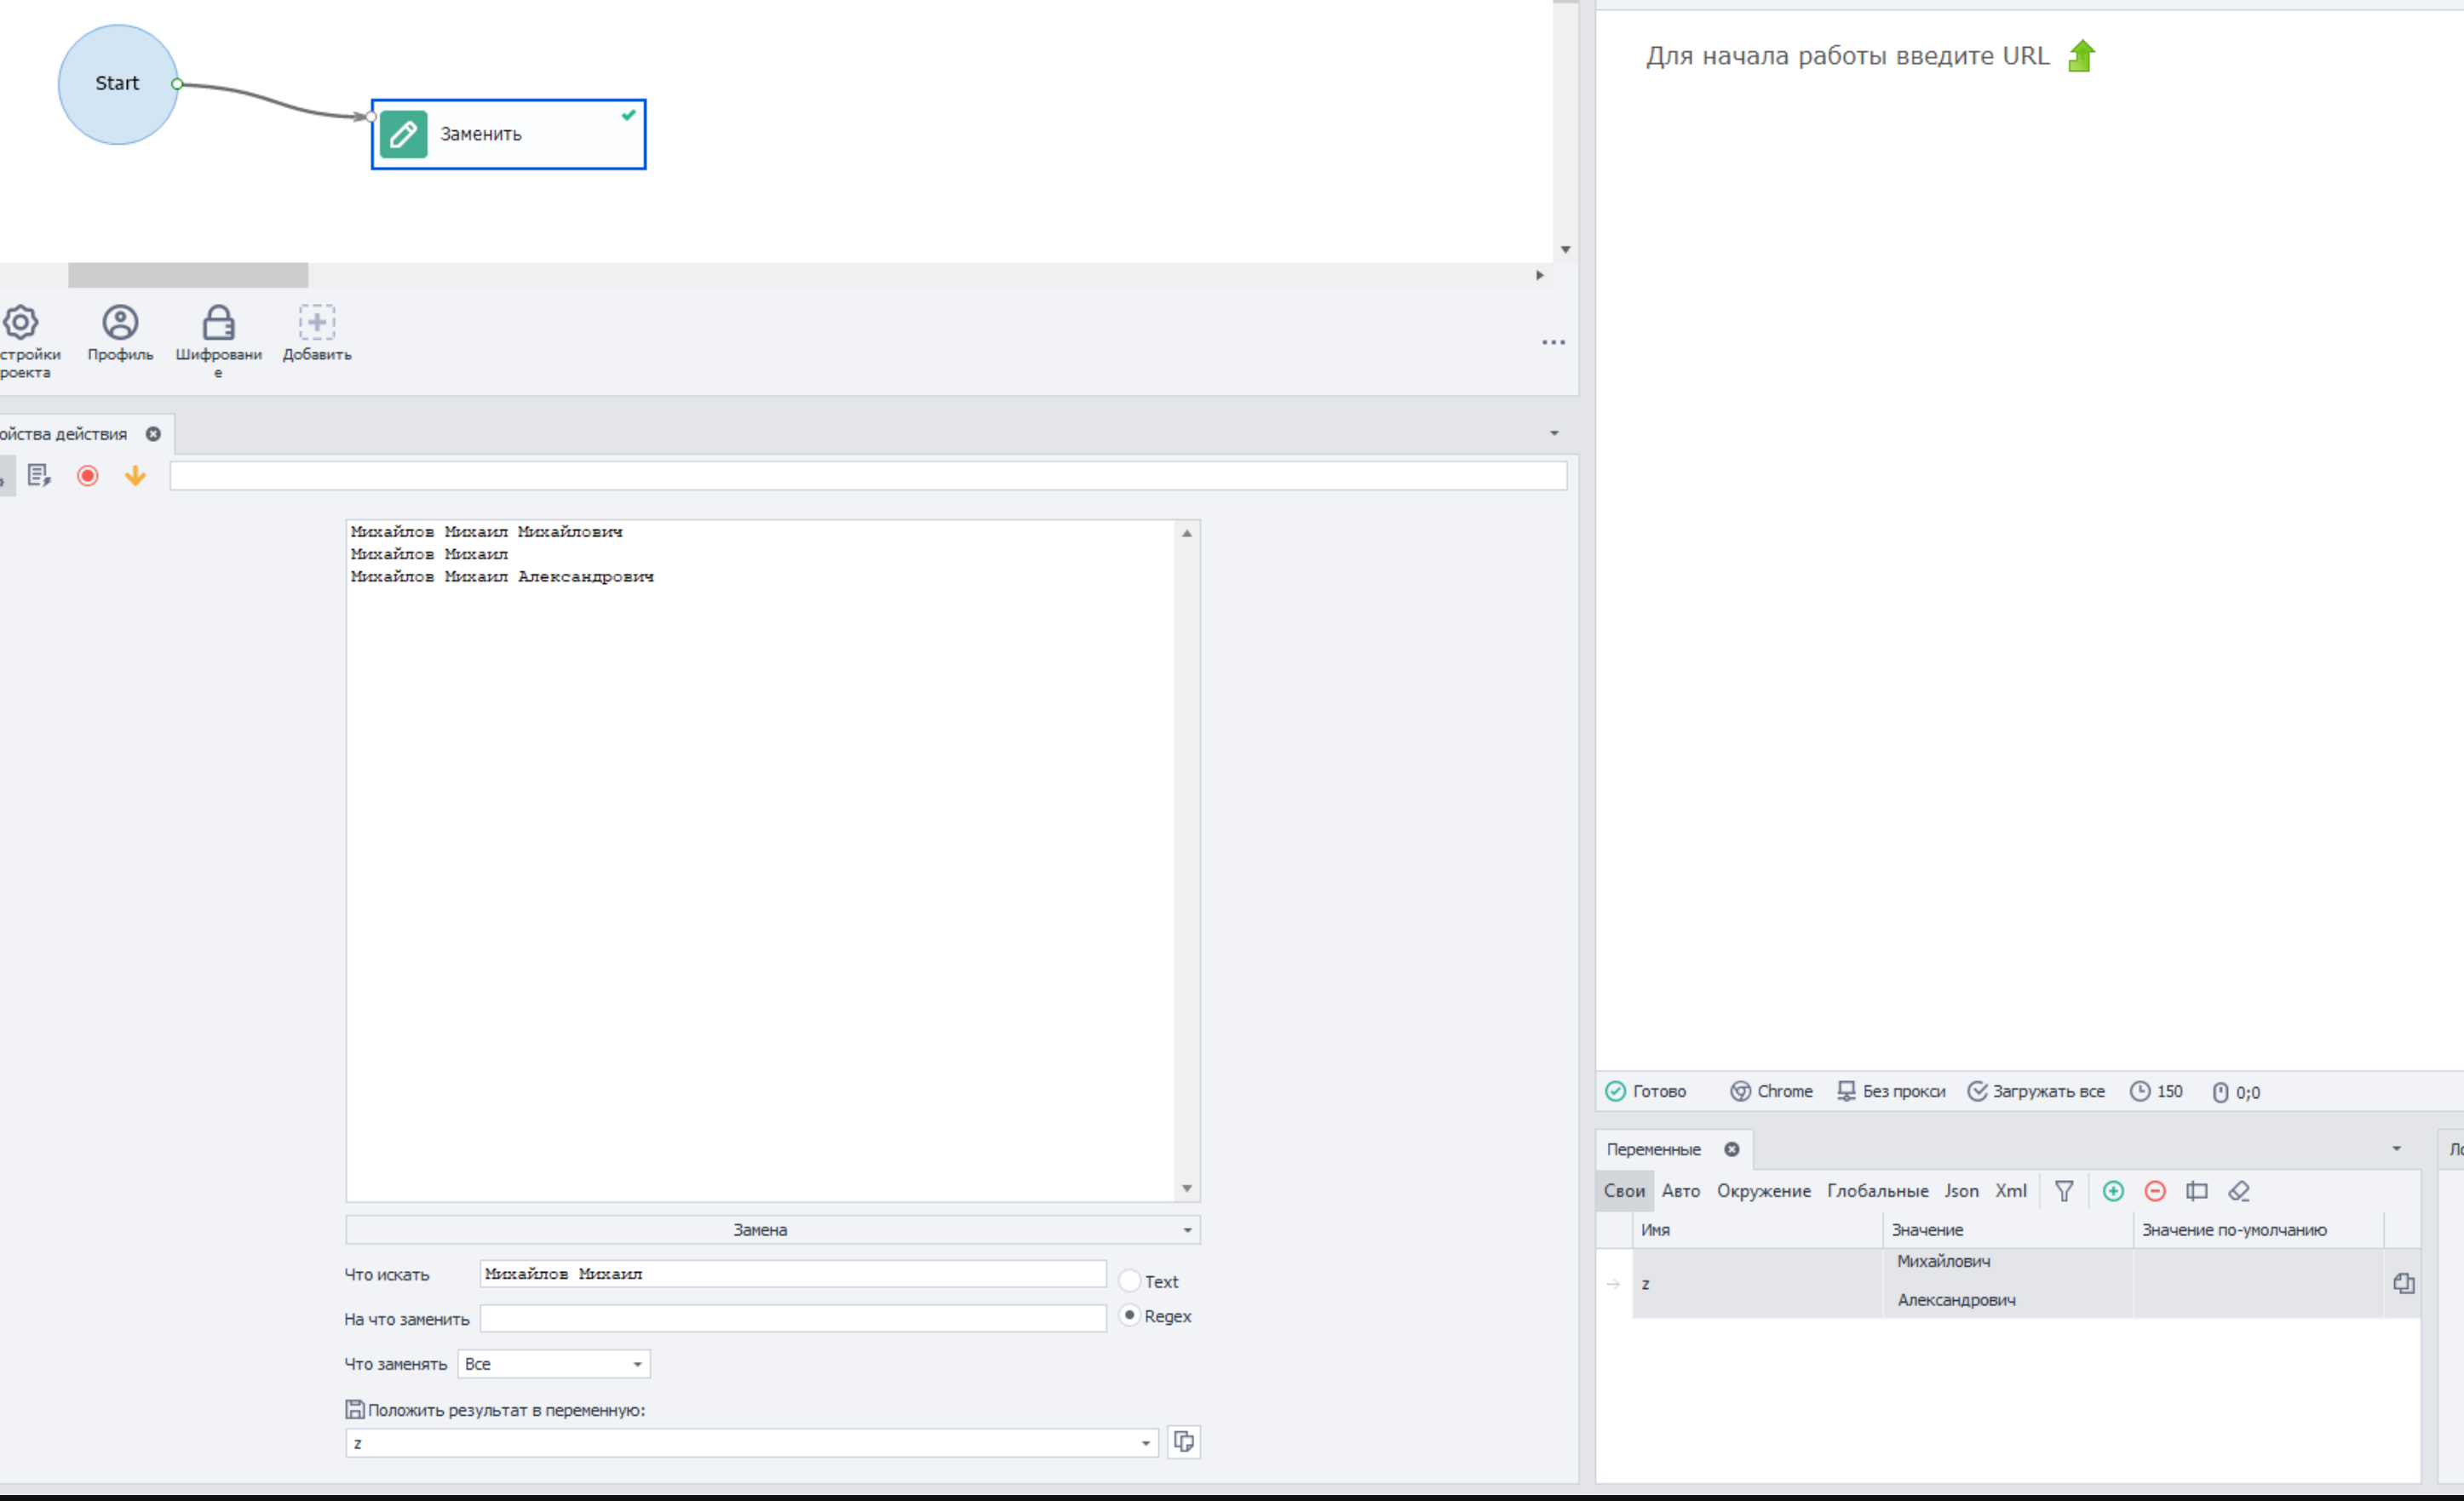The width and height of the screenshot is (2464, 1501).
Task: Click the red record breakpoint icon
Action: pyautogui.click(x=88, y=477)
